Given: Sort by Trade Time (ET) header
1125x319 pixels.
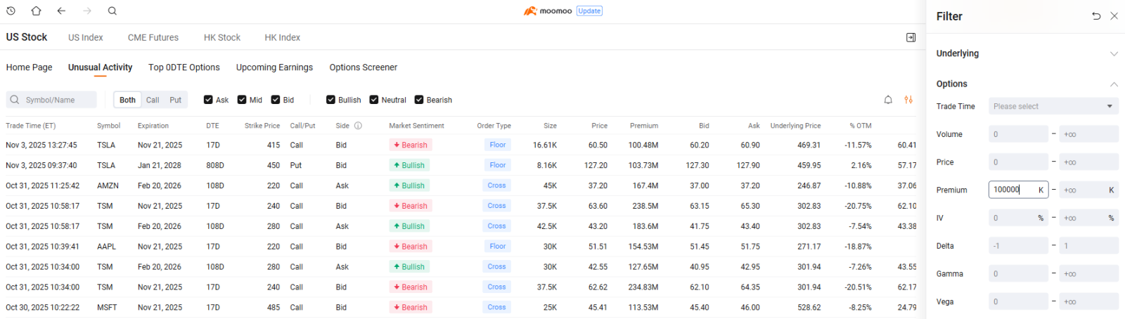Looking at the screenshot, I should pos(30,126).
